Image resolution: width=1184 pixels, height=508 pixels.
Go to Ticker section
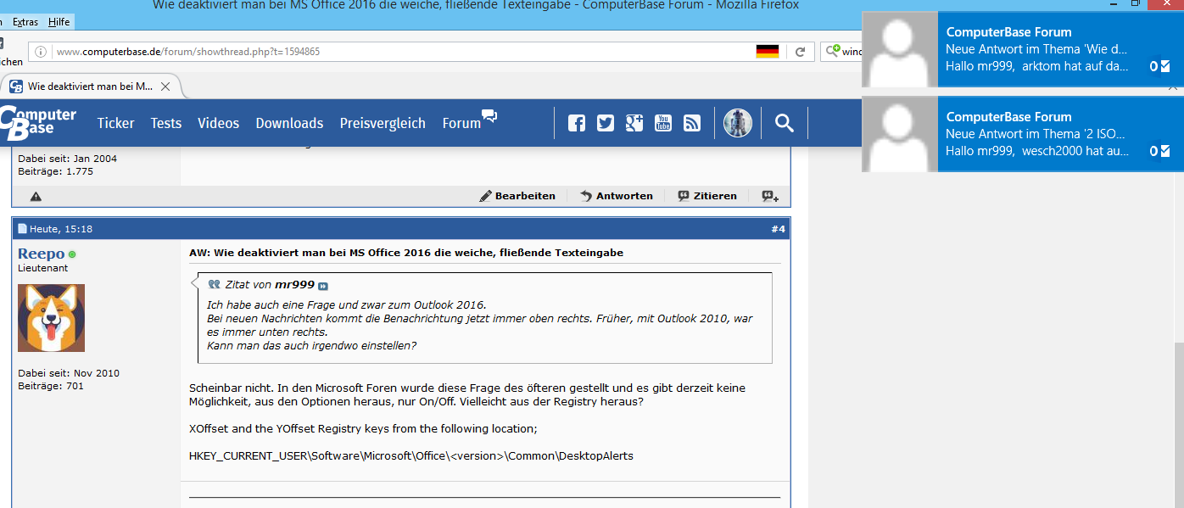click(115, 123)
